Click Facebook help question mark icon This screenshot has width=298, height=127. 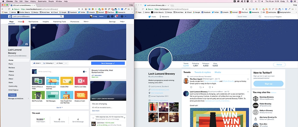(122, 16)
